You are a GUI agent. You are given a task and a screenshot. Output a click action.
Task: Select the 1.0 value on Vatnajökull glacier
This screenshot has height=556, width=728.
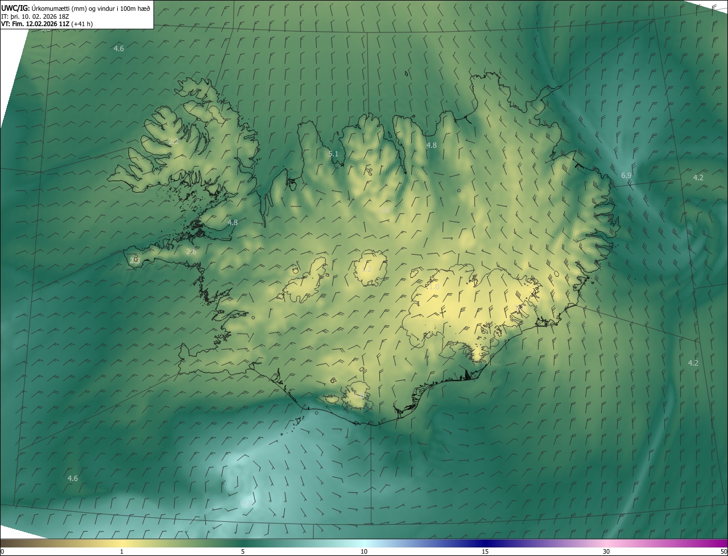click(x=433, y=287)
